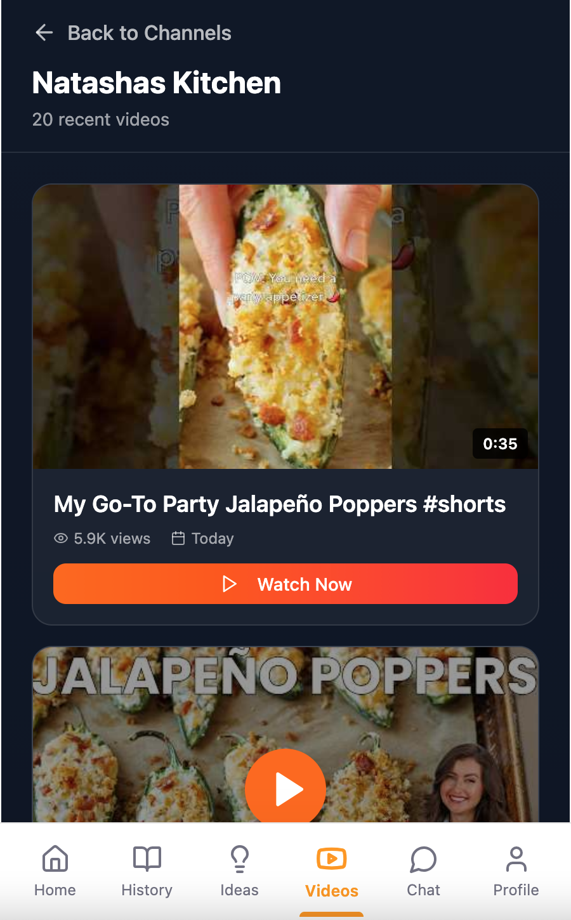This screenshot has width=571, height=920.
Task: Open the jalapeño popper shorts thumbnail
Action: [285, 327]
